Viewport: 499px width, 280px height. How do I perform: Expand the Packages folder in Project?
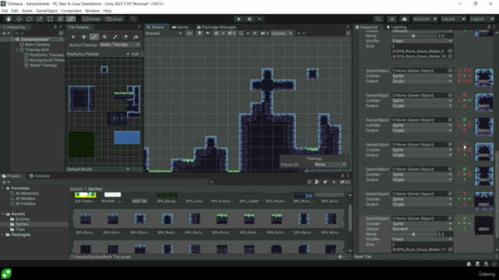coord(3,235)
